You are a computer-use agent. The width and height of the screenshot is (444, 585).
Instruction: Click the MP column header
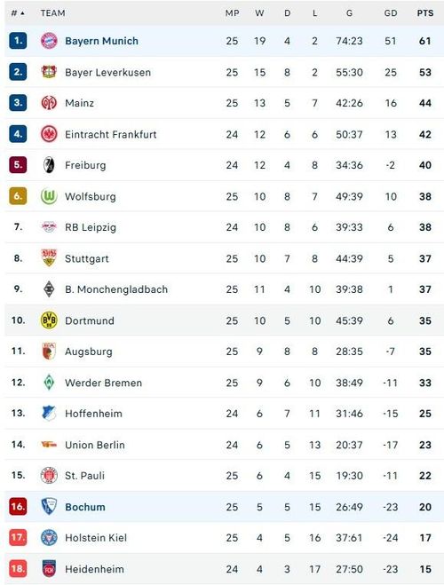pyautogui.click(x=232, y=13)
